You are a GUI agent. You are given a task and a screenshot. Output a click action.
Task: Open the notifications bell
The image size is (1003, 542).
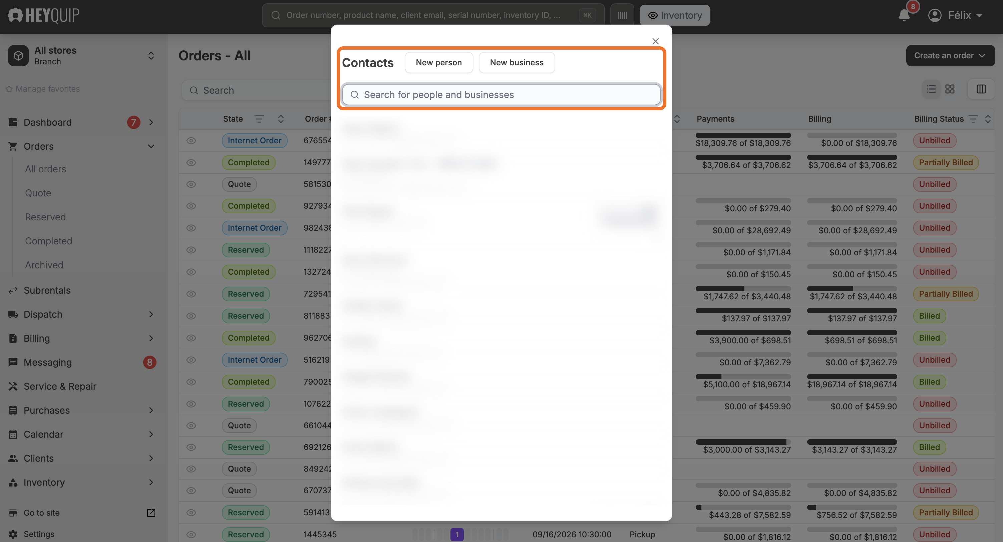coord(904,15)
